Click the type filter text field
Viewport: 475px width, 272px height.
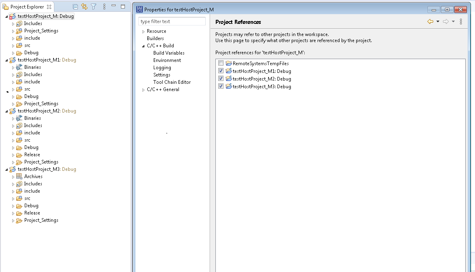coord(172,21)
